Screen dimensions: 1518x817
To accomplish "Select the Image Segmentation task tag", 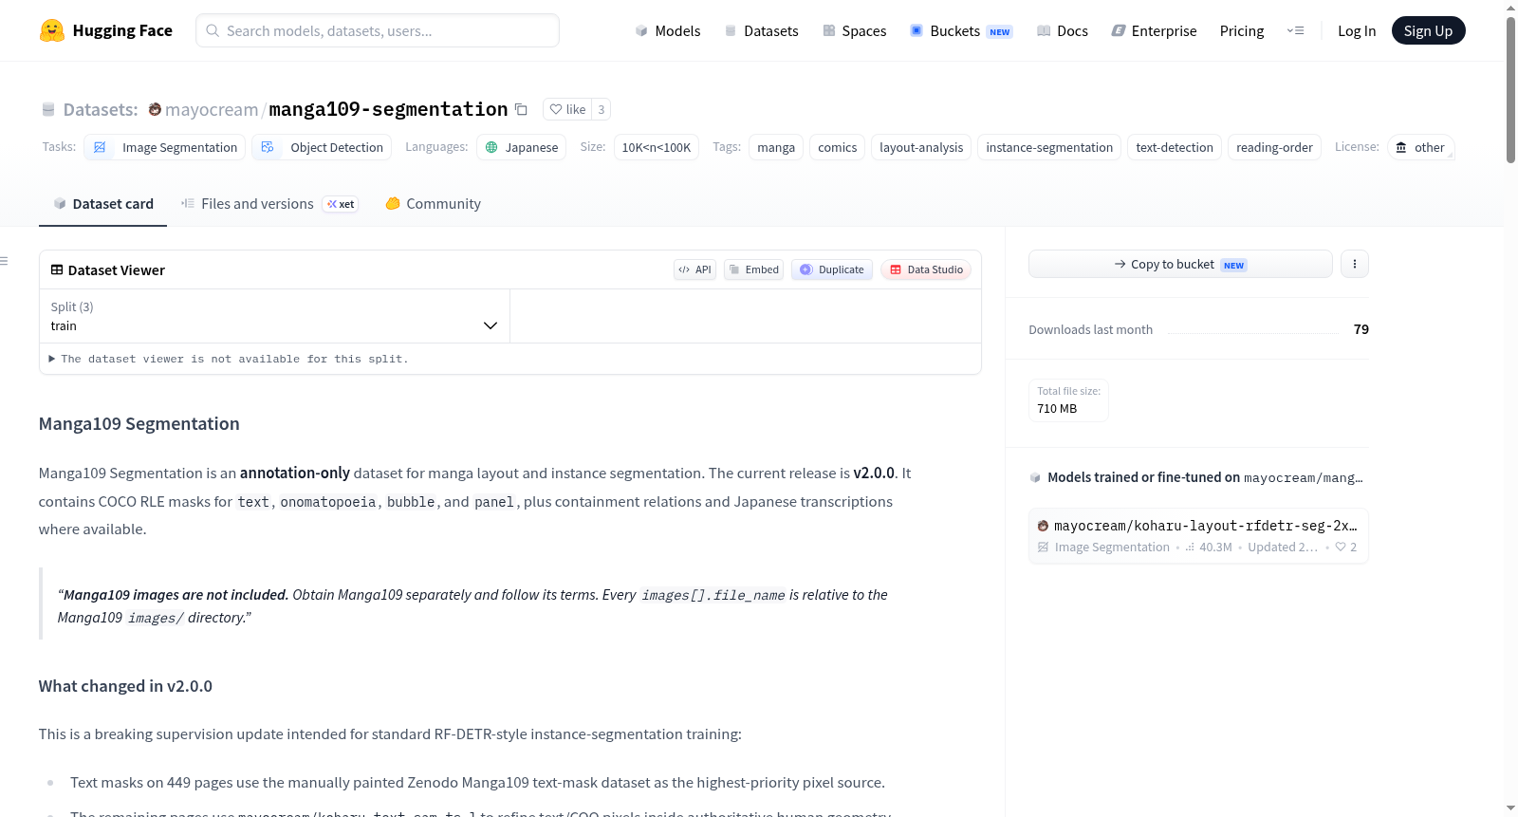I will click(x=165, y=147).
